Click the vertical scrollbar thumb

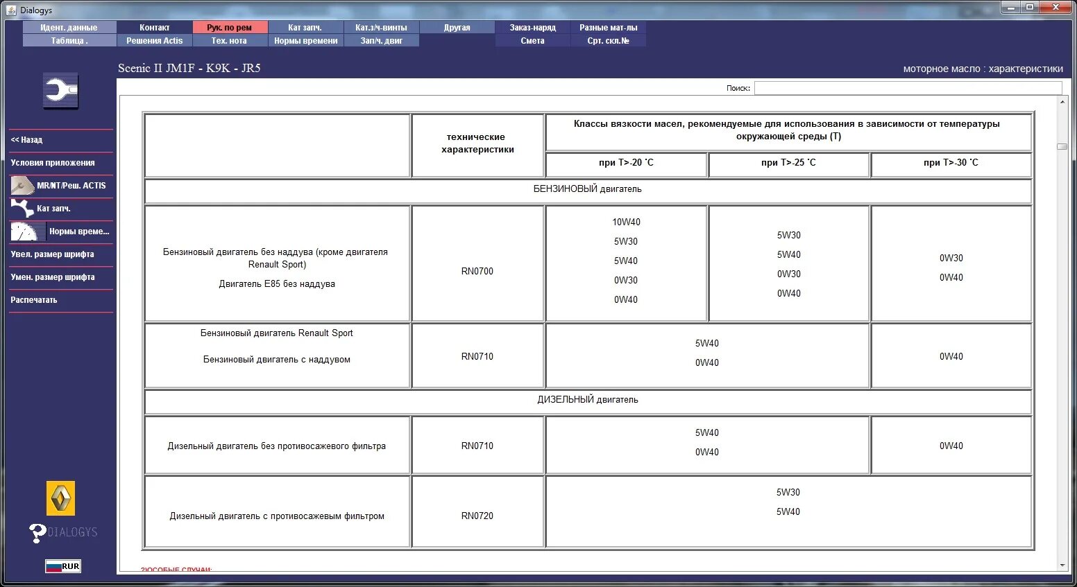point(1062,146)
